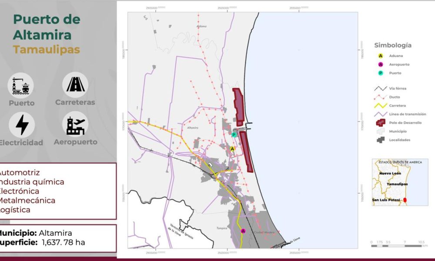Click the magenta airport marker near Tampico

243,231
